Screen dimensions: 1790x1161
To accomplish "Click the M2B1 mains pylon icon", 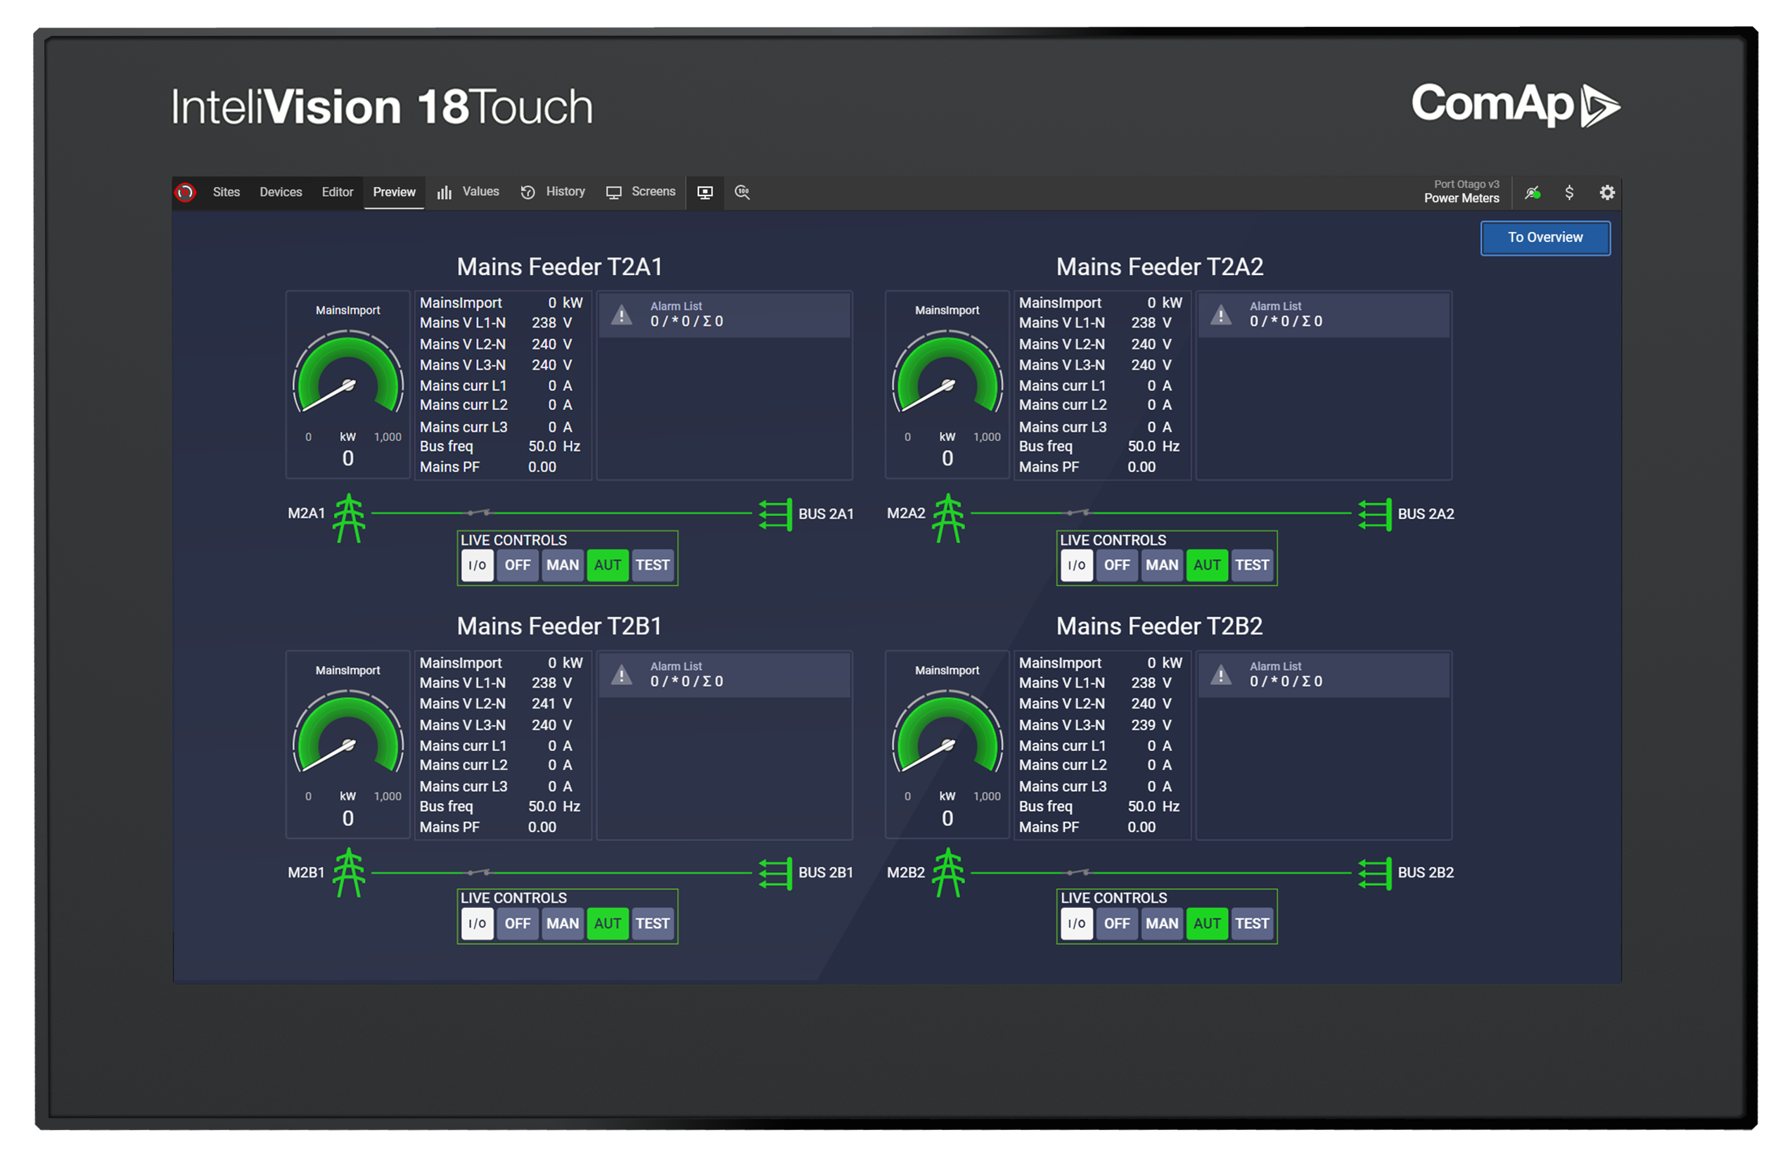I will 349,873.
